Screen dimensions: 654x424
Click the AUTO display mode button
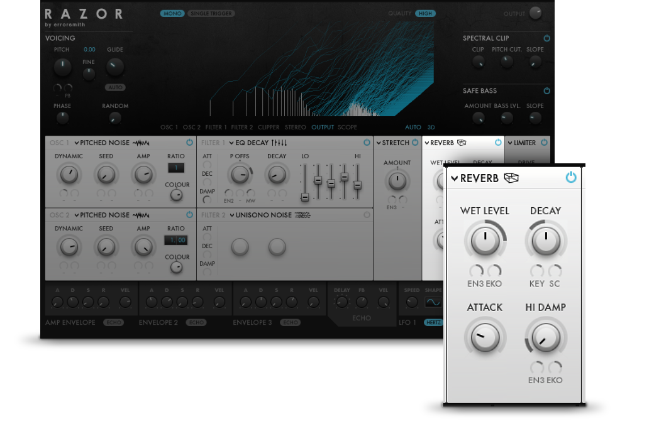pyautogui.click(x=413, y=128)
